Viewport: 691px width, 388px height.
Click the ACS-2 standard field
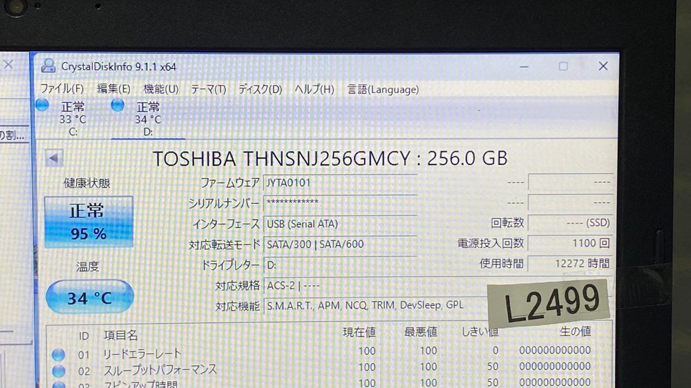click(375, 285)
